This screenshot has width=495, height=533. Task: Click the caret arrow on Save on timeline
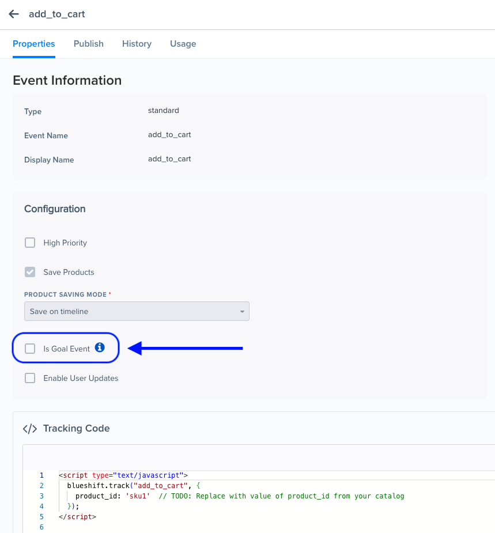pyautogui.click(x=242, y=312)
